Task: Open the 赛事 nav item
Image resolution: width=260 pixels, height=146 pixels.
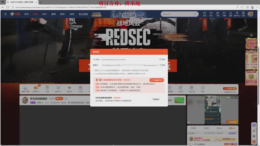Action: pyautogui.click(x=54, y=14)
